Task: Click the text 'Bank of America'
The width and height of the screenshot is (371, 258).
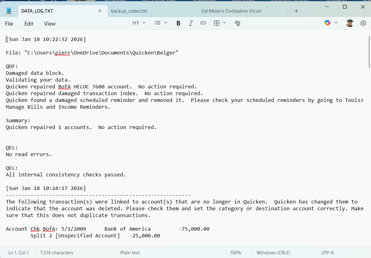Action: [128, 229]
